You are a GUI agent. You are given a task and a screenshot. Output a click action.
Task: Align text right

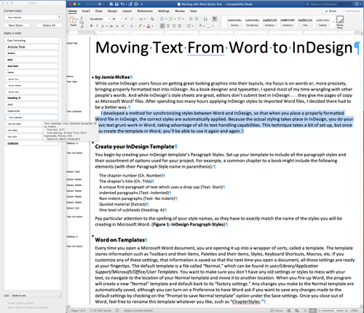tap(174, 26)
